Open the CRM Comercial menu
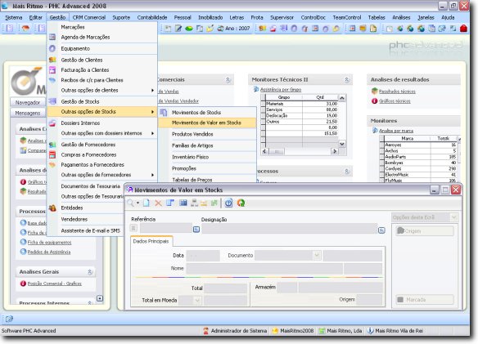 click(89, 18)
